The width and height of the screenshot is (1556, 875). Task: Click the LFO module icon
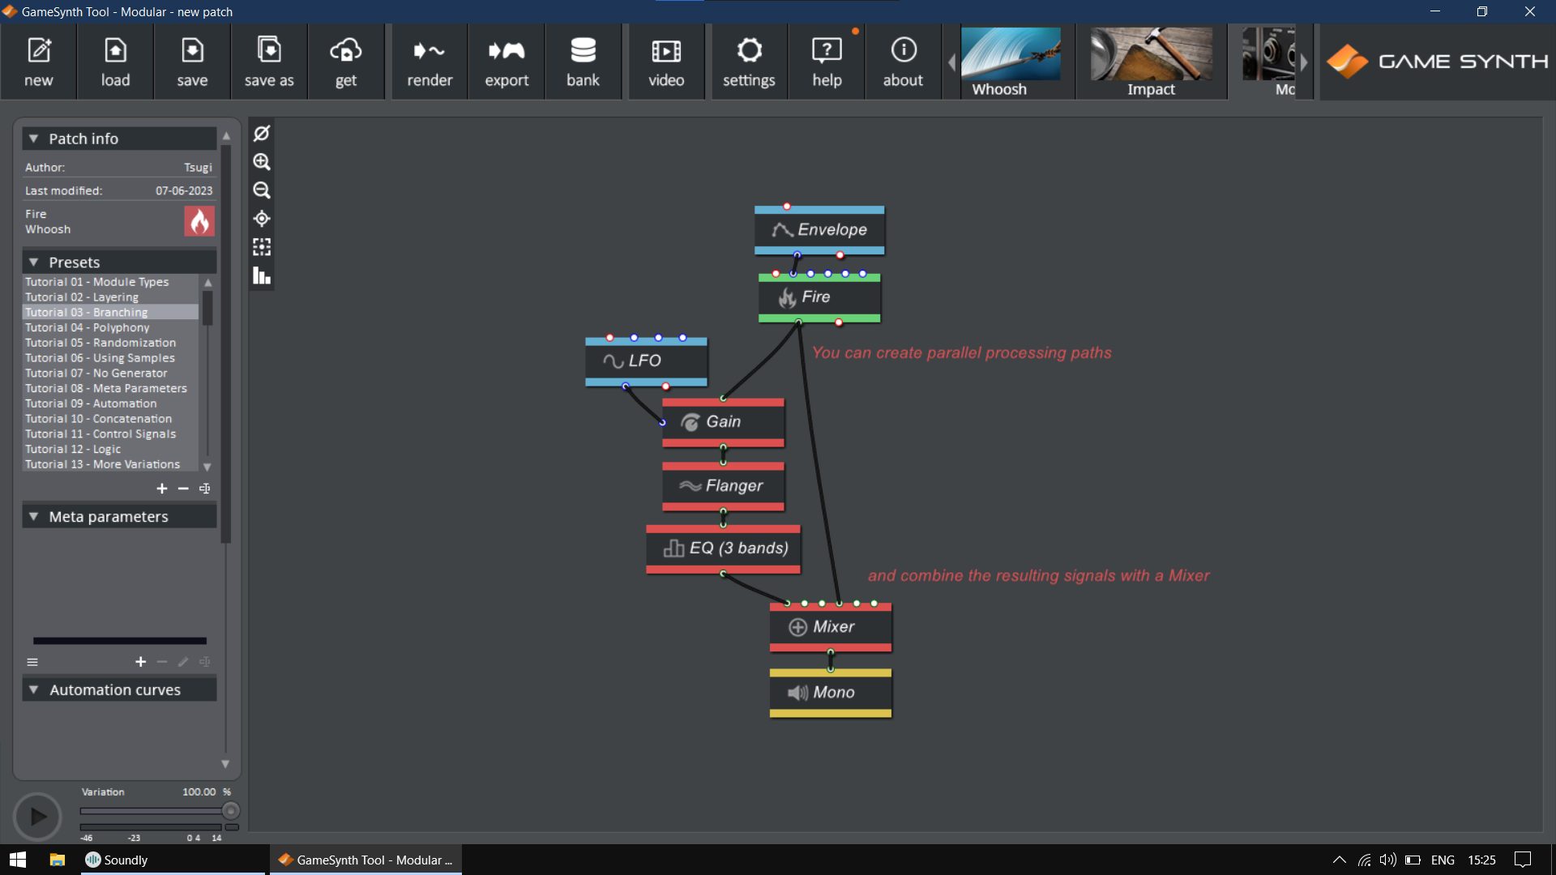click(613, 360)
